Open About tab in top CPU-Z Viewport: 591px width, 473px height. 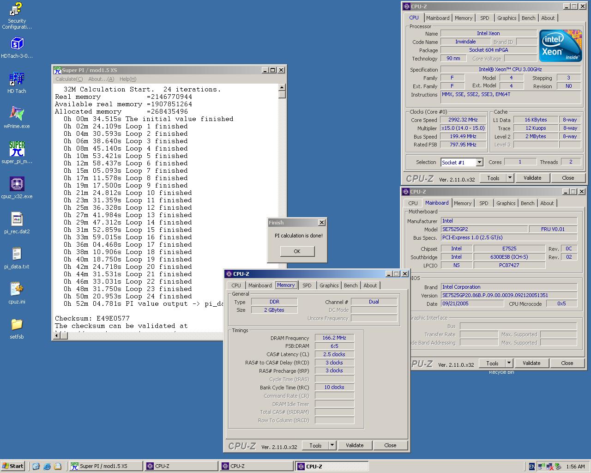pos(548,18)
